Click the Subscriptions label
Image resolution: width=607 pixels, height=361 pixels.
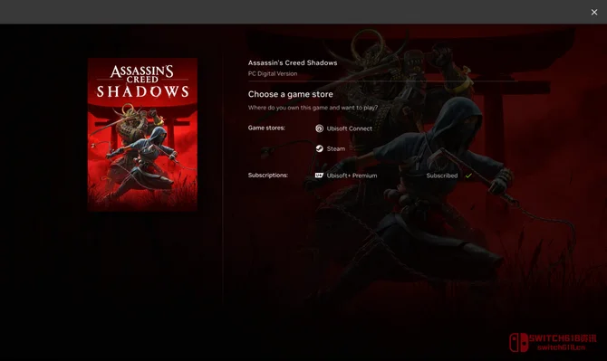click(268, 176)
